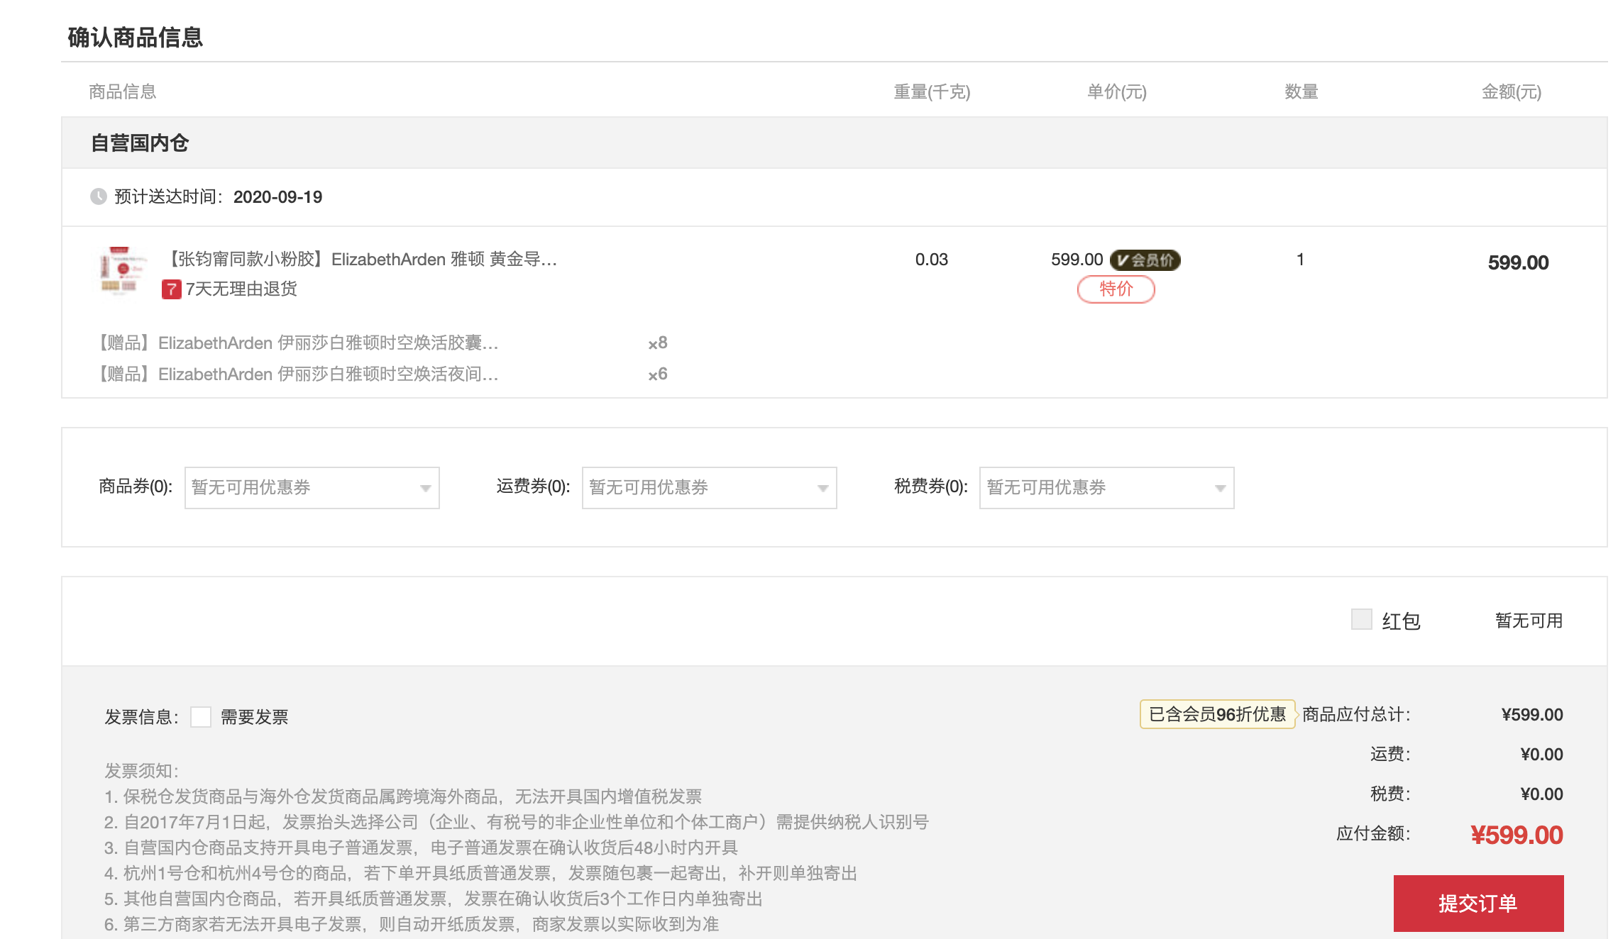Screen dimensions: 1618x939
Task: Click the clock icon beside estimated delivery time
Action: [x=99, y=196]
